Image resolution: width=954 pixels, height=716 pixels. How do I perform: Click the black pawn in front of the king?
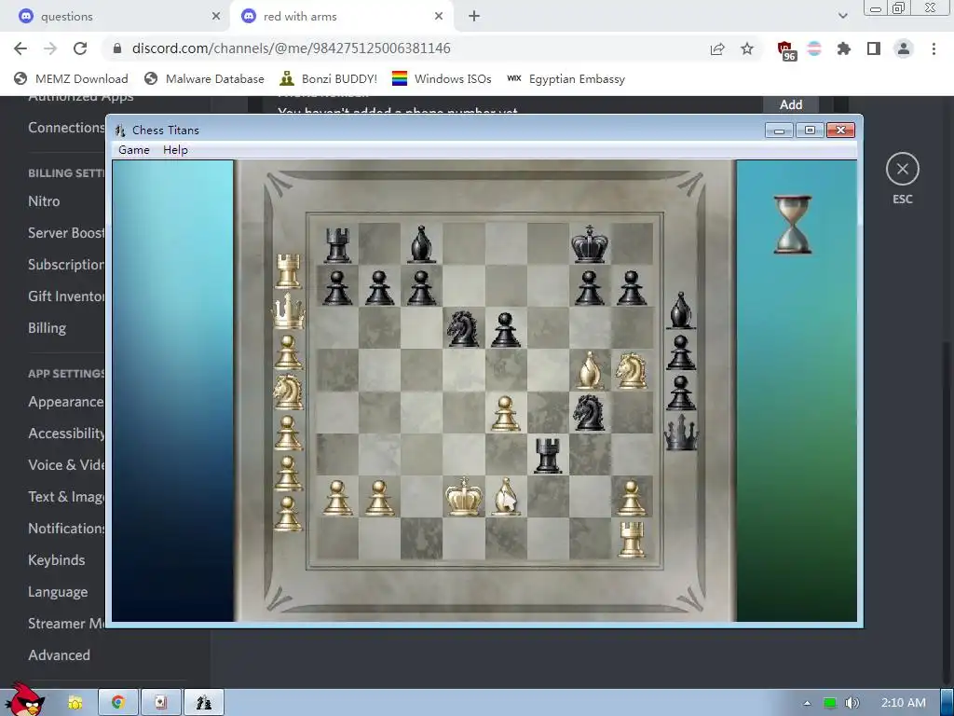point(590,287)
